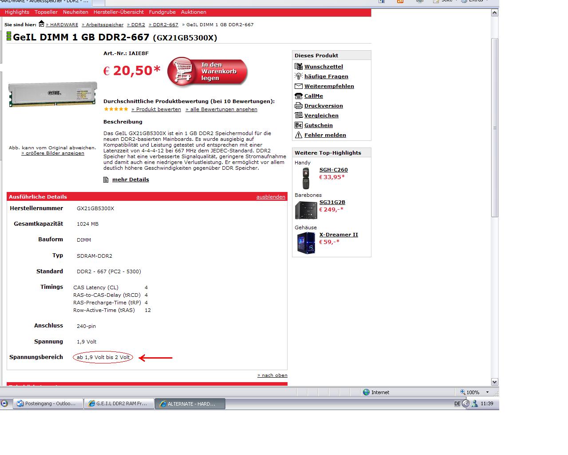Click the five-star rating icons
Viewport: 568px width, 455px height.
[116, 109]
